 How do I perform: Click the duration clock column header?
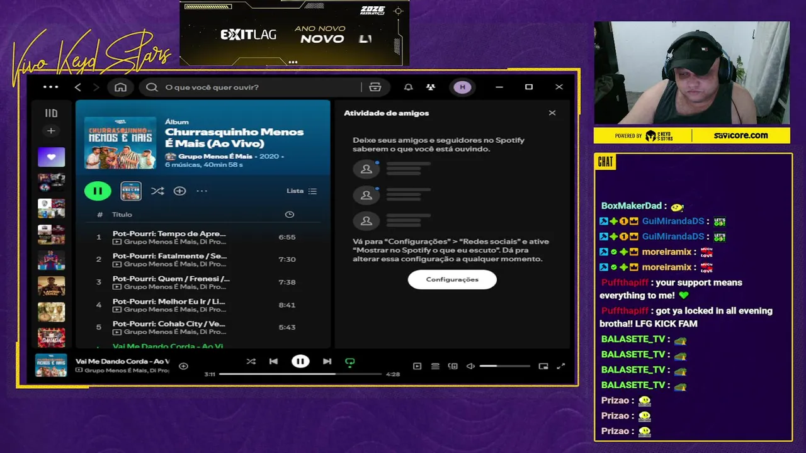(290, 215)
